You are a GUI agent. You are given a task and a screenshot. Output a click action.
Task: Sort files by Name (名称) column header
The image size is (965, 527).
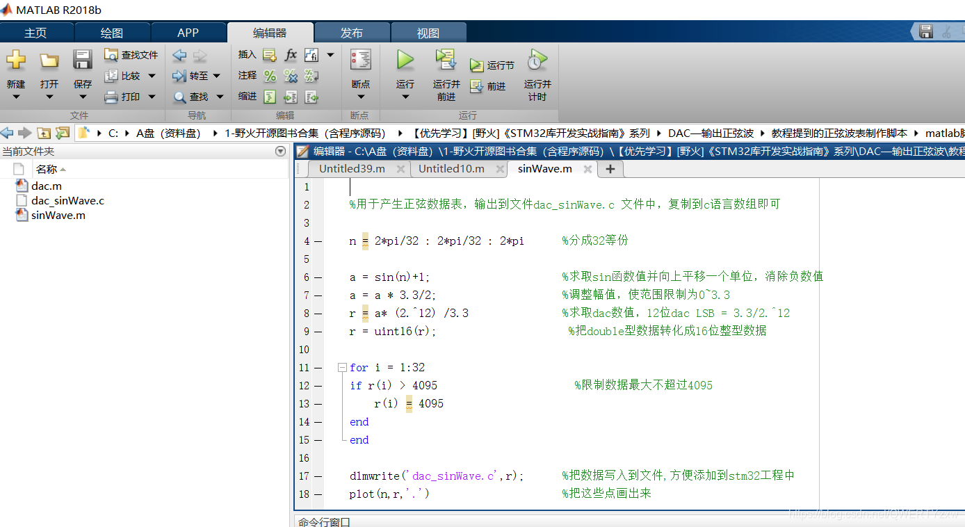coord(50,169)
